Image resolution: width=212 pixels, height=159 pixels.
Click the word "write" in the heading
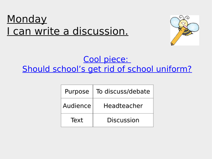[47, 31]
